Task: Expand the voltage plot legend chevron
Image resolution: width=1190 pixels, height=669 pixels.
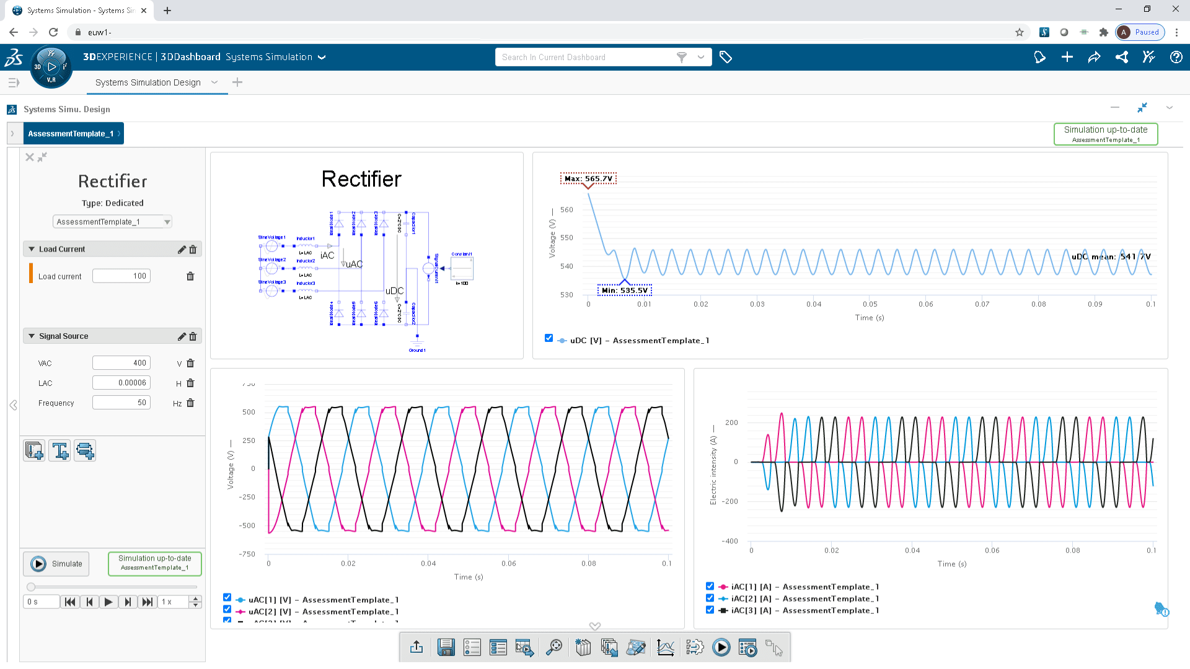Action: [x=595, y=626]
